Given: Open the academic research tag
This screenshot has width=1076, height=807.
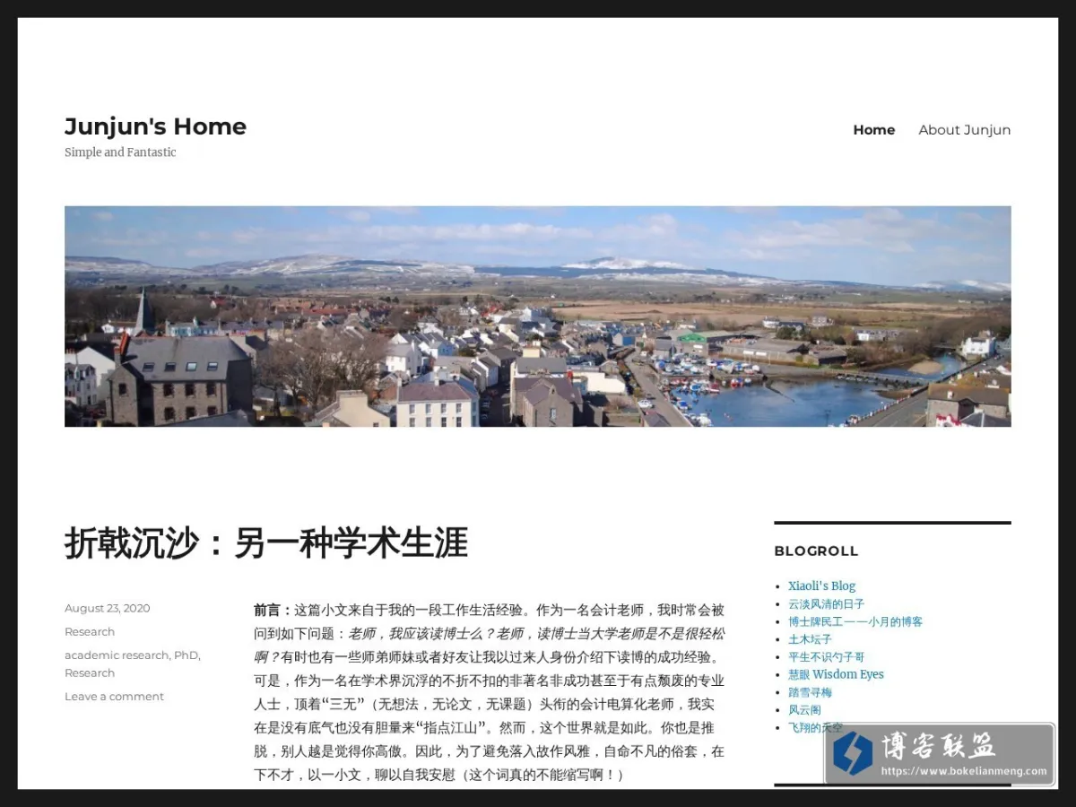Looking at the screenshot, I should point(117,655).
